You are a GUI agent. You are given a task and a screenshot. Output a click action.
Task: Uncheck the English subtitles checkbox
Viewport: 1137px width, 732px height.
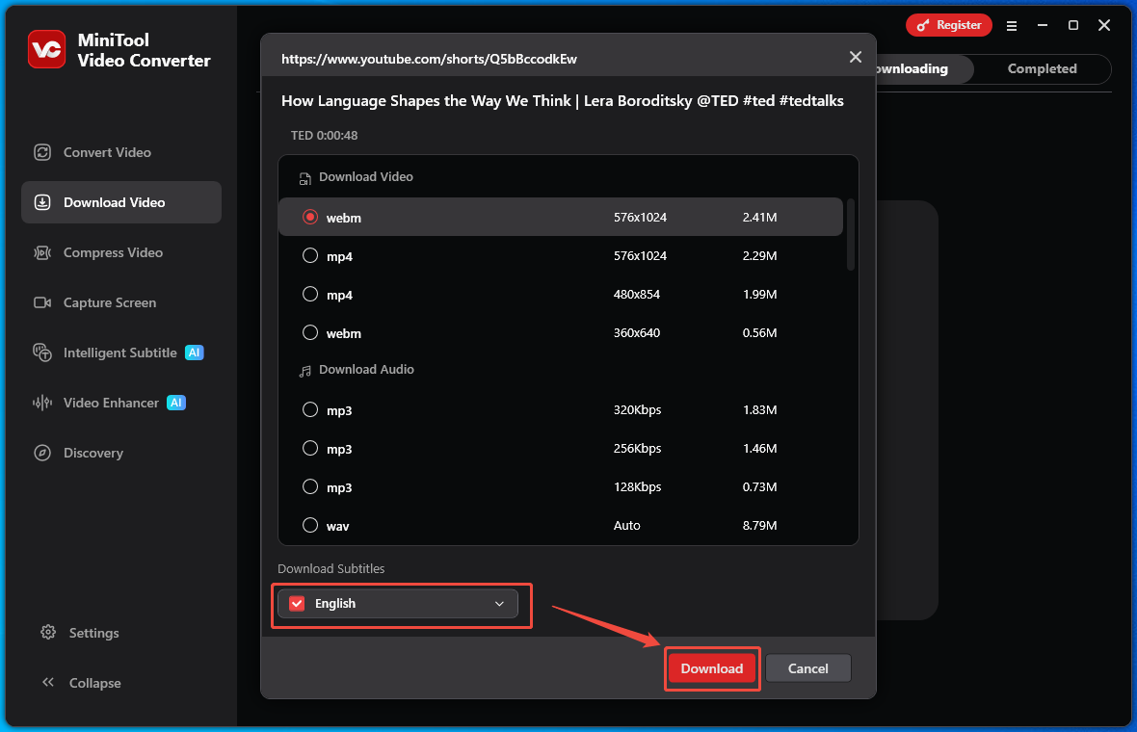pyautogui.click(x=297, y=604)
